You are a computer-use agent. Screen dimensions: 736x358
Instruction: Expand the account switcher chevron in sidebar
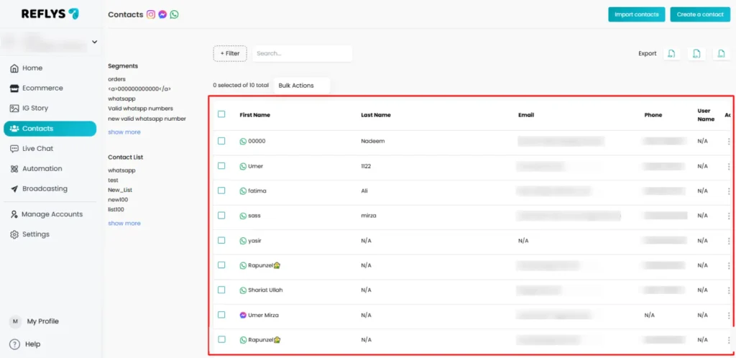94,42
